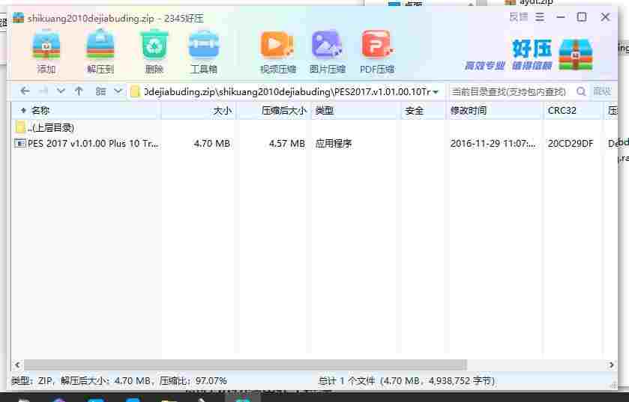The image size is (629, 402).
Task: Open the 工具箱 (Toolbox) icon
Action: click(x=204, y=52)
